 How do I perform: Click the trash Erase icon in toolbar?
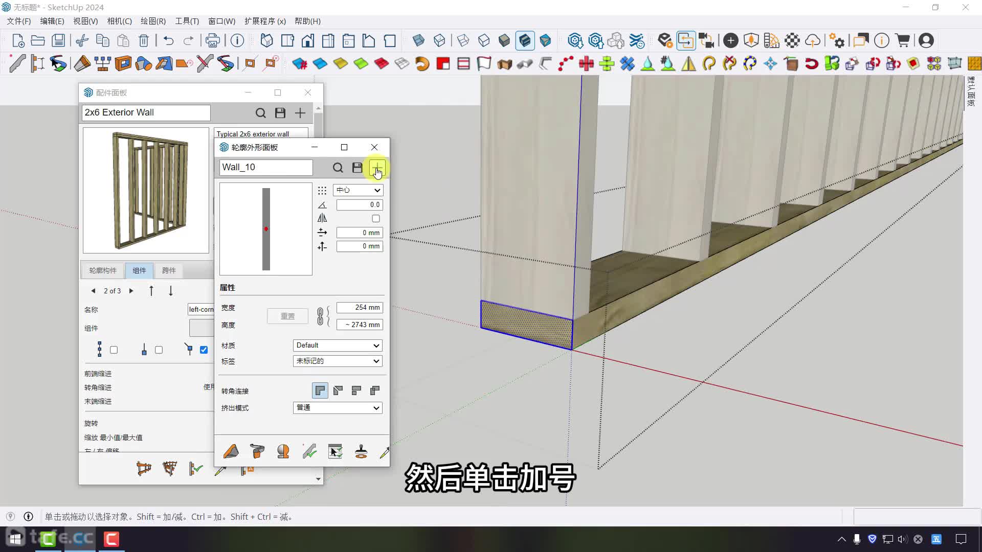pyautogui.click(x=144, y=40)
